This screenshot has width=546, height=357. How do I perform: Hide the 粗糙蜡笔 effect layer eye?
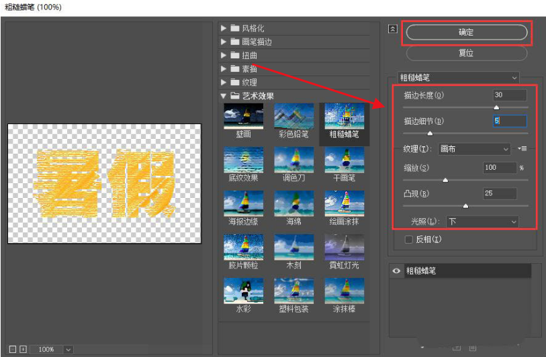pos(396,270)
